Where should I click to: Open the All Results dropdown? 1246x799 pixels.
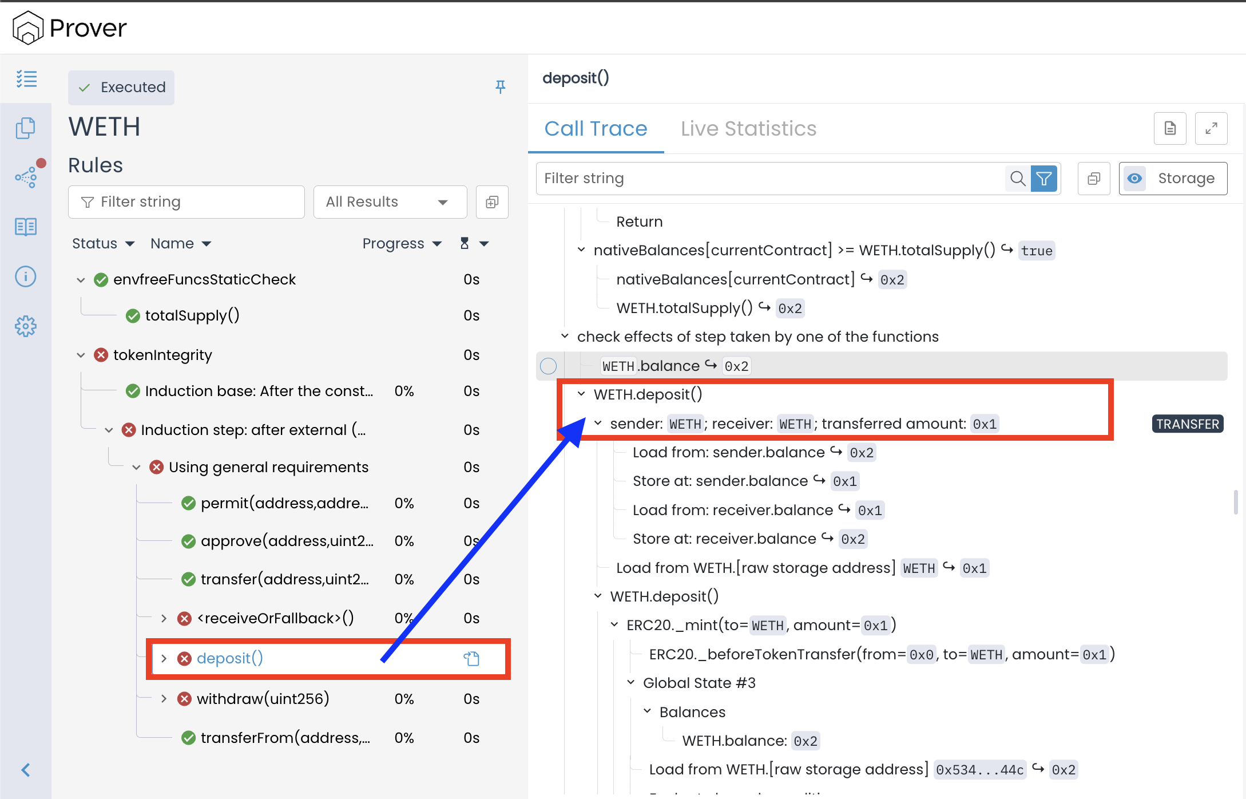coord(390,202)
